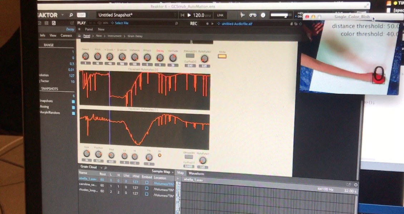404x214 pixels.
Task: Toggle the QKnobON button
Action: tap(189, 157)
